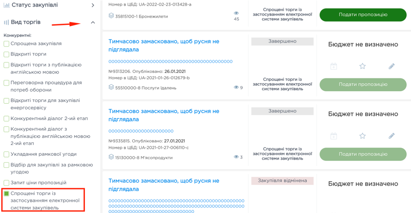The width and height of the screenshot is (411, 213).
Task: Click the eye views icon beside count 9
Action: (236, 87)
